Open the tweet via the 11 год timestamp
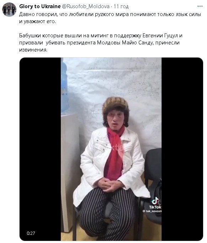 pyautogui.click(x=121, y=6)
